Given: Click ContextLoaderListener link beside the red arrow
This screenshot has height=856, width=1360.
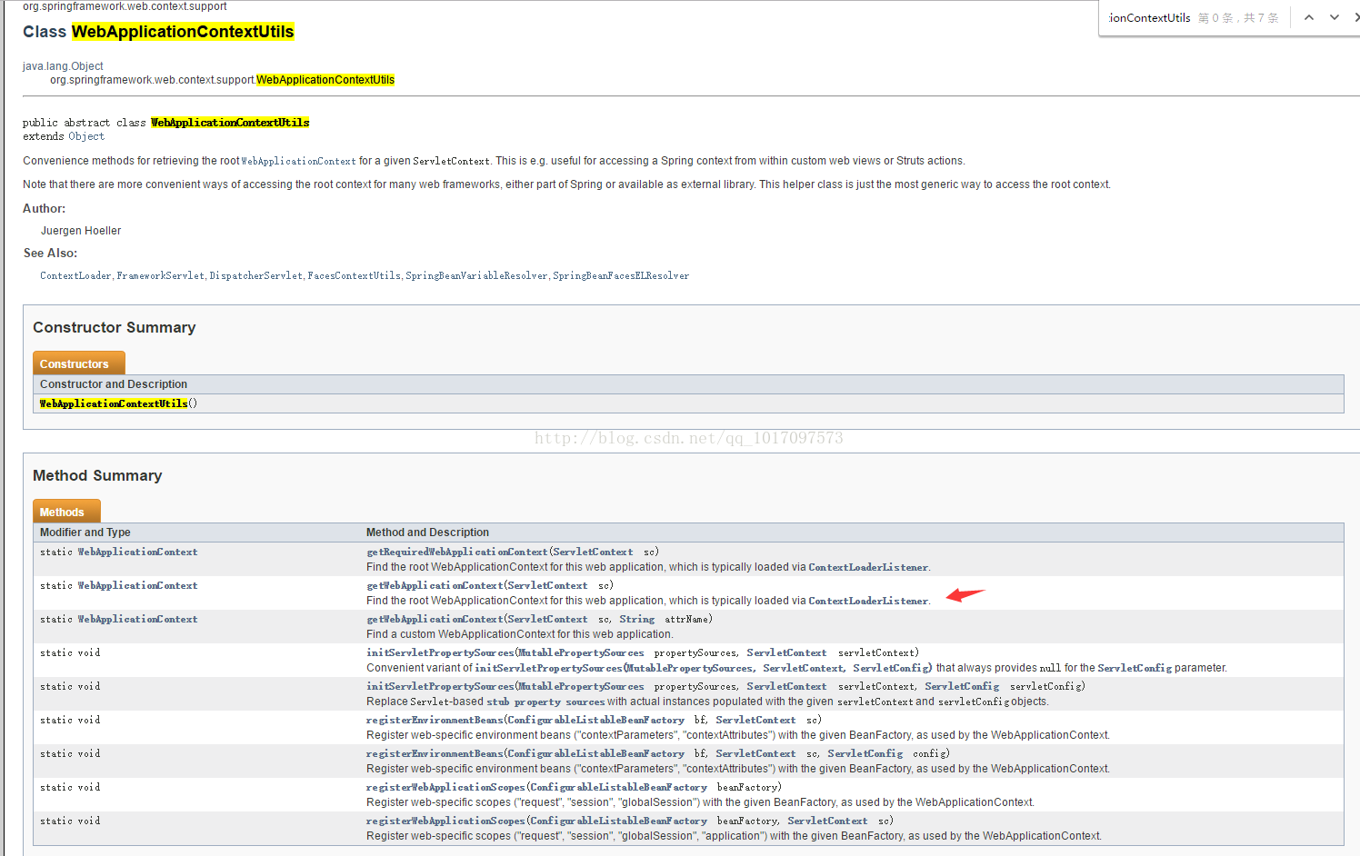Looking at the screenshot, I should point(868,601).
